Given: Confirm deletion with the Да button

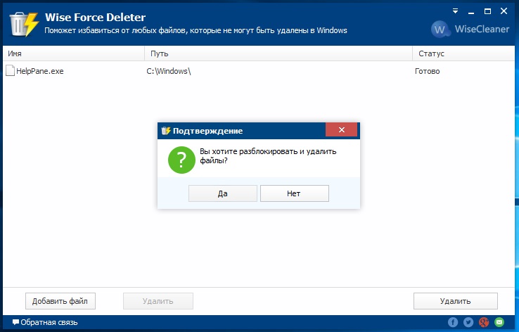Looking at the screenshot, I should click(x=223, y=193).
